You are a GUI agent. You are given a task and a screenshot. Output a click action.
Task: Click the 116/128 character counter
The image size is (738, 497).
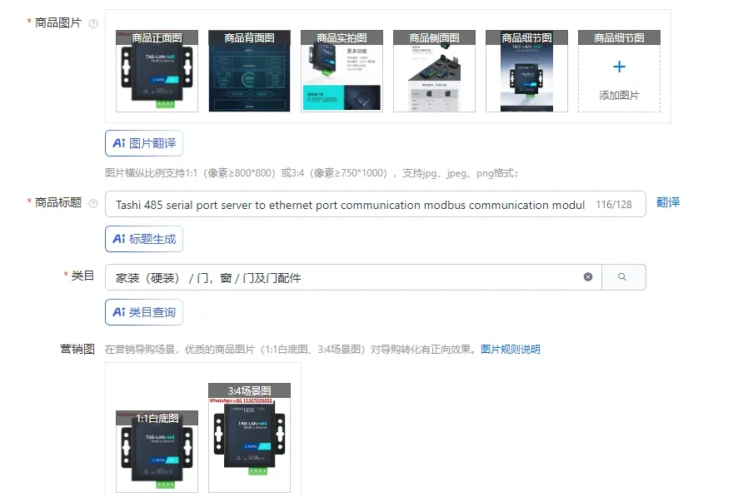[614, 205]
